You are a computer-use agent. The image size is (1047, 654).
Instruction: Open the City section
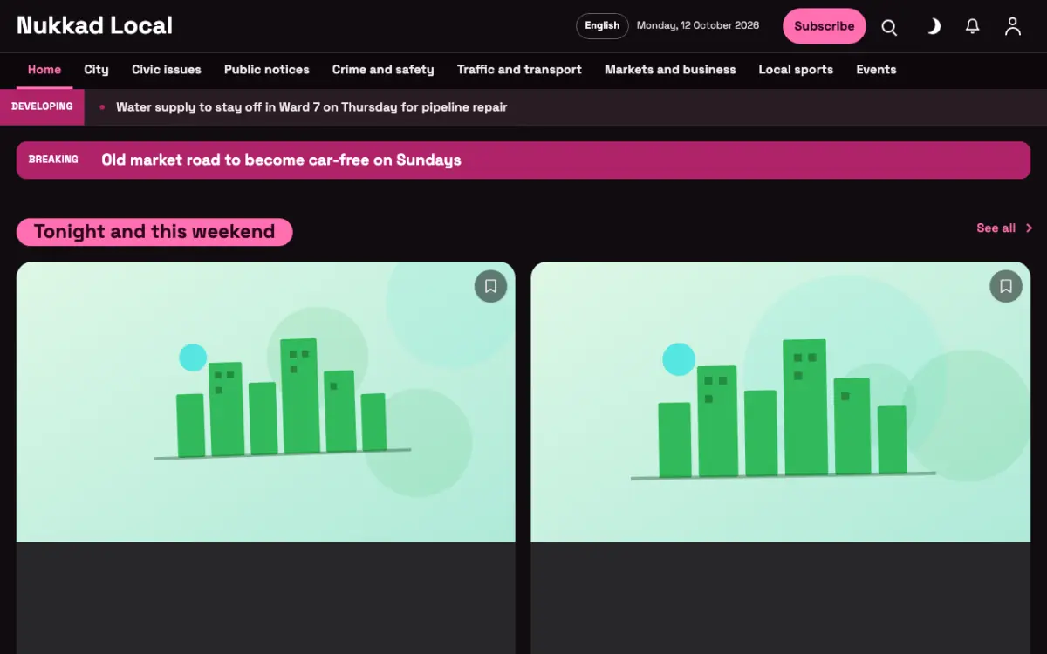(96, 70)
